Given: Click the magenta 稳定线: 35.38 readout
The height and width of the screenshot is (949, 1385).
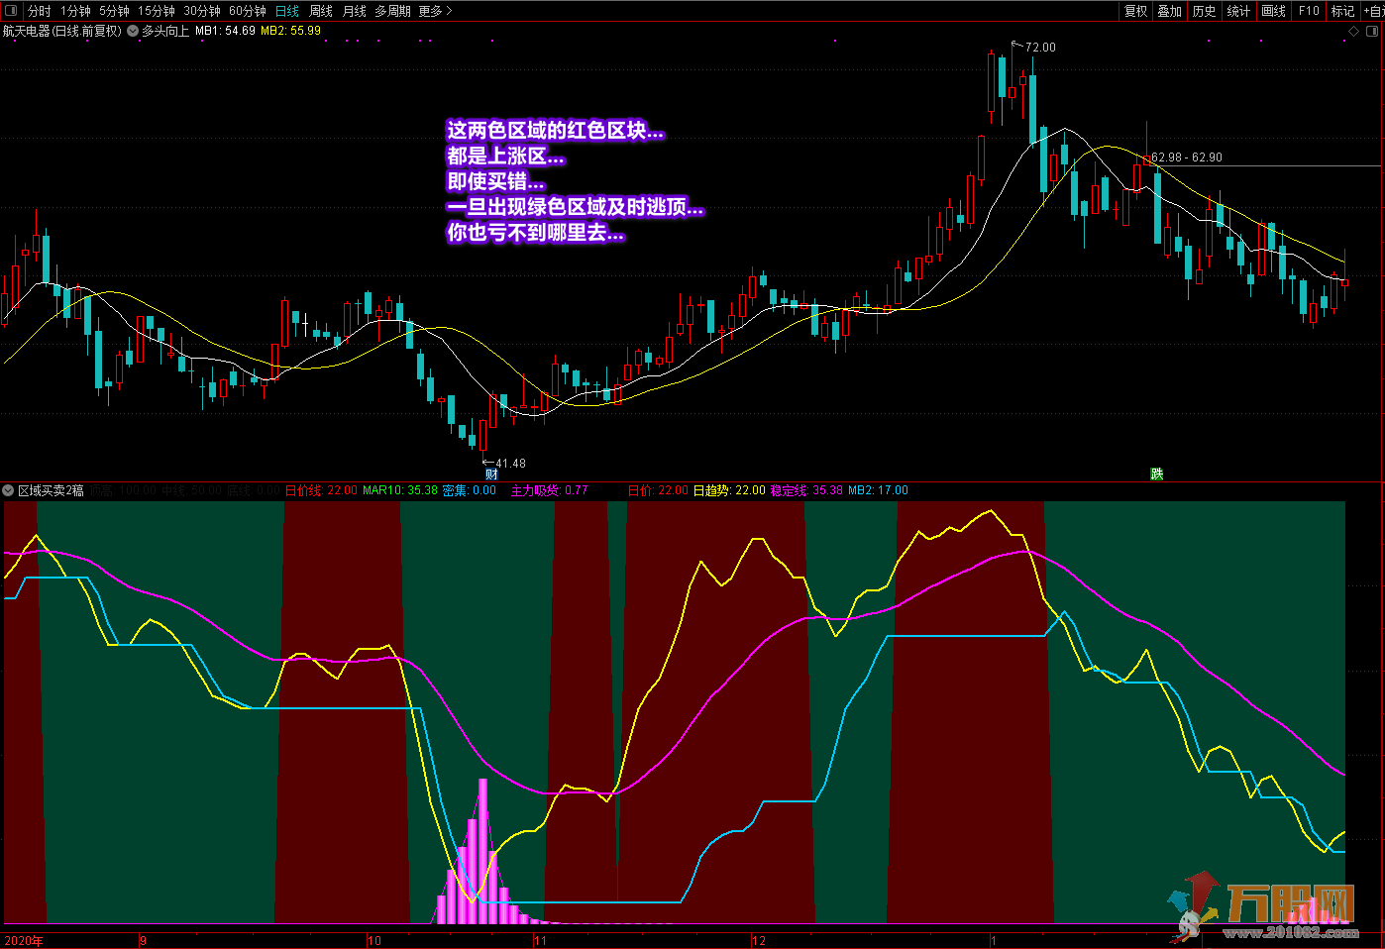Looking at the screenshot, I should pyautogui.click(x=806, y=490).
